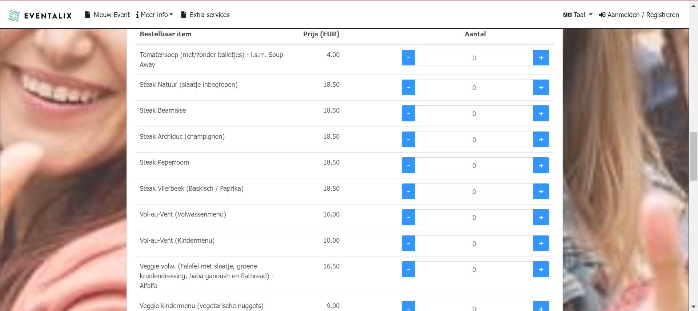Decrease Steak Vlierbeek quantity
Image resolution: width=698 pixels, height=311 pixels.
click(x=408, y=191)
